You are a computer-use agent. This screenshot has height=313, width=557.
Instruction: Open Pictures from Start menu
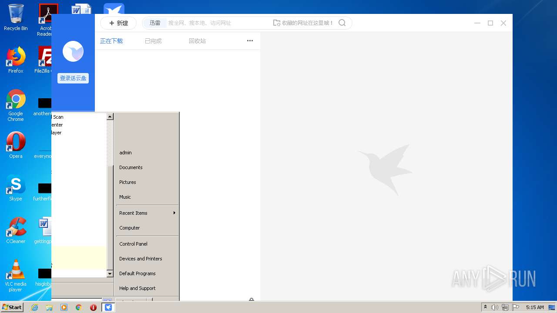128,182
